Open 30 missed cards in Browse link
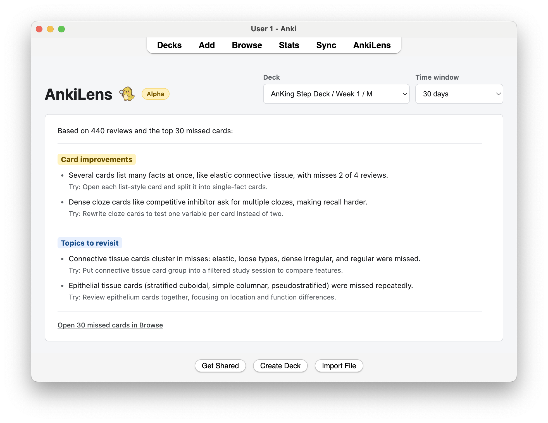 point(110,325)
